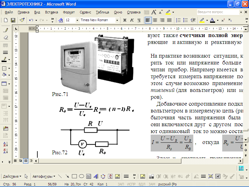This screenshot has height=187, width=249.
Task: Open the Справка menu
Action: [x=134, y=12]
